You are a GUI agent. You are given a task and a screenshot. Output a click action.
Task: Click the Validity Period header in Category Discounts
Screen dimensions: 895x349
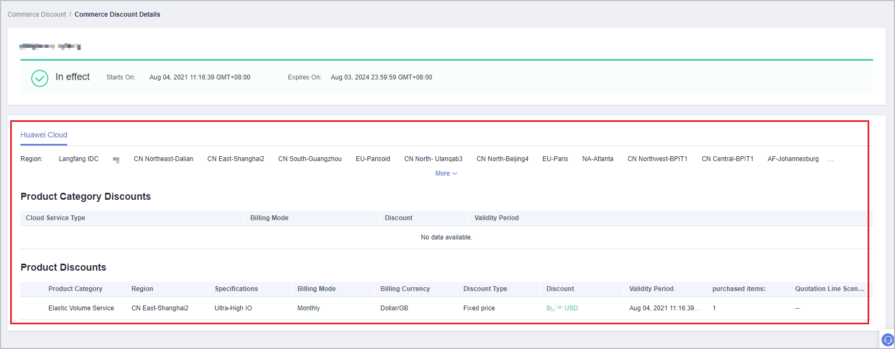pyautogui.click(x=497, y=218)
